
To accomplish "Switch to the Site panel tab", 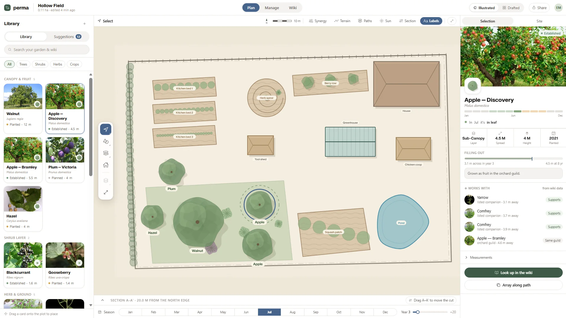I will click(x=539, y=21).
